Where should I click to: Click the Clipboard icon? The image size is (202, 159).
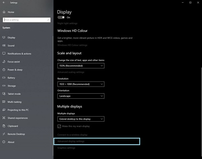(x=4, y=126)
